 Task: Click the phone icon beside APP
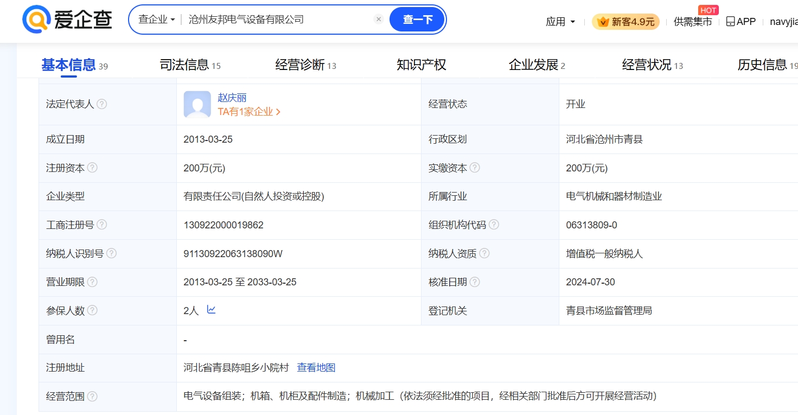tap(730, 22)
